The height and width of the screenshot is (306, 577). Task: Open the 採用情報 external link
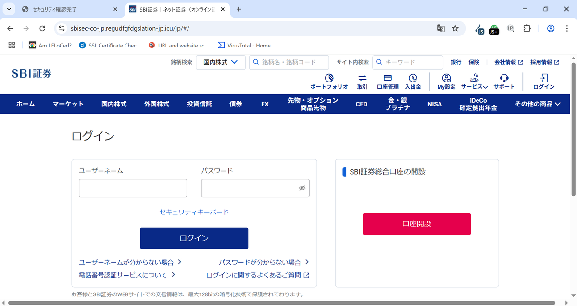[544, 62]
